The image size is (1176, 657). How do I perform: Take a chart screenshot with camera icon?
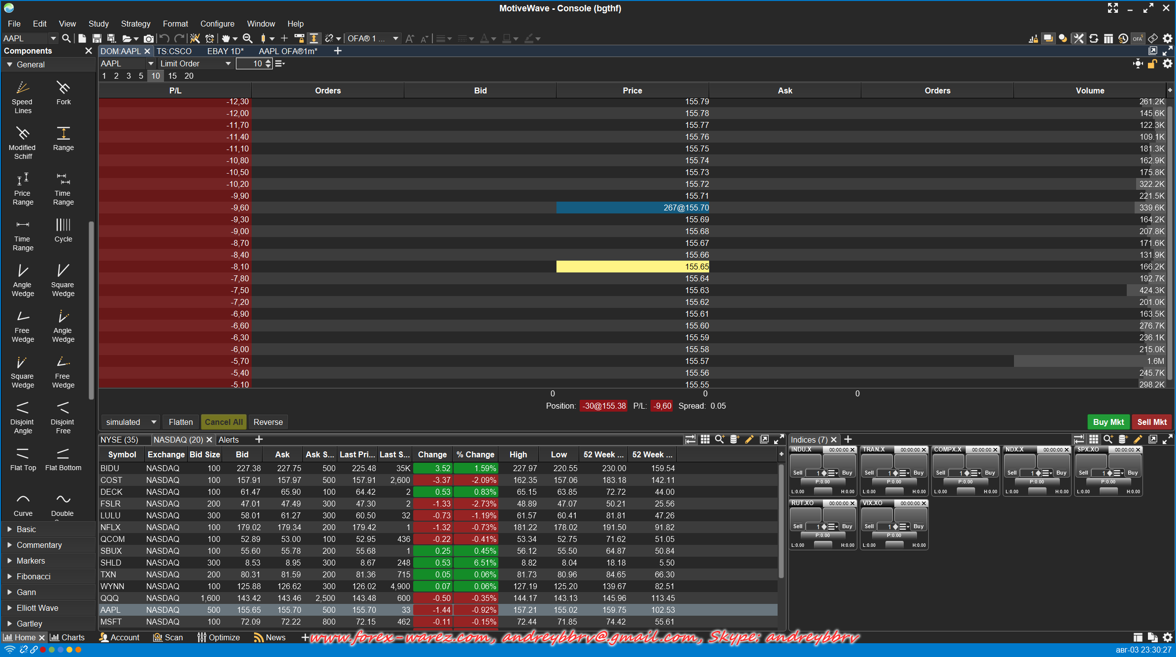148,38
